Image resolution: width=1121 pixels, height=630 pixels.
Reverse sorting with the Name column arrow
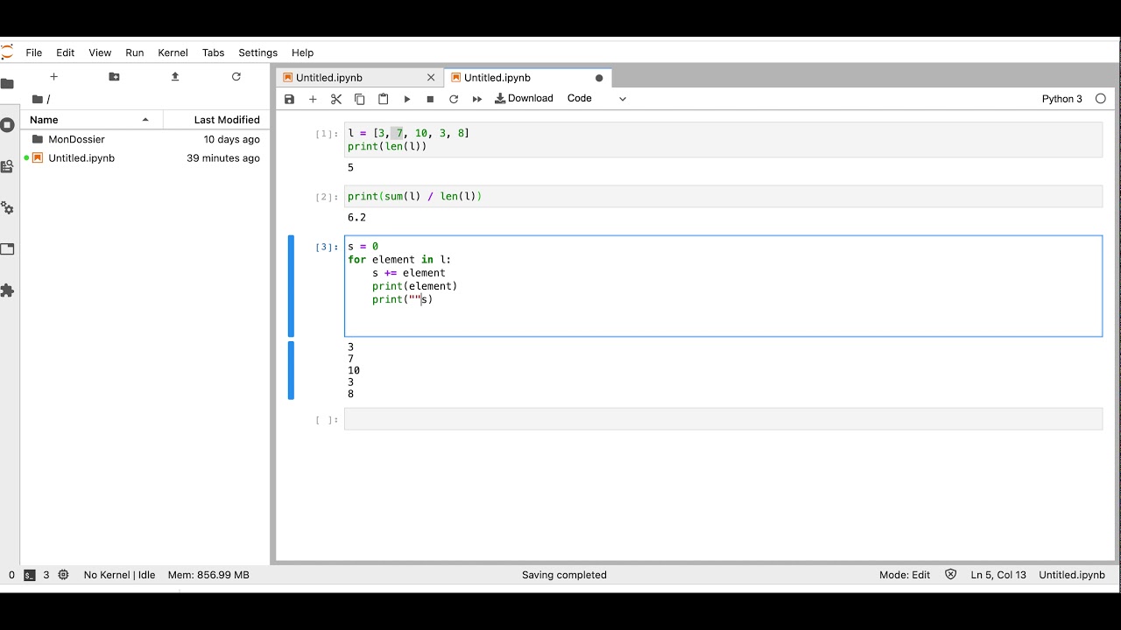point(146,119)
